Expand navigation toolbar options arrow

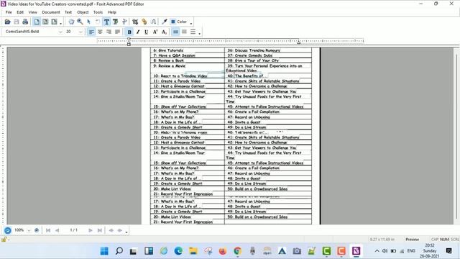coord(126,232)
